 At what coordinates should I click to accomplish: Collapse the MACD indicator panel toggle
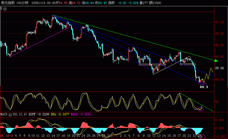[10, 115]
